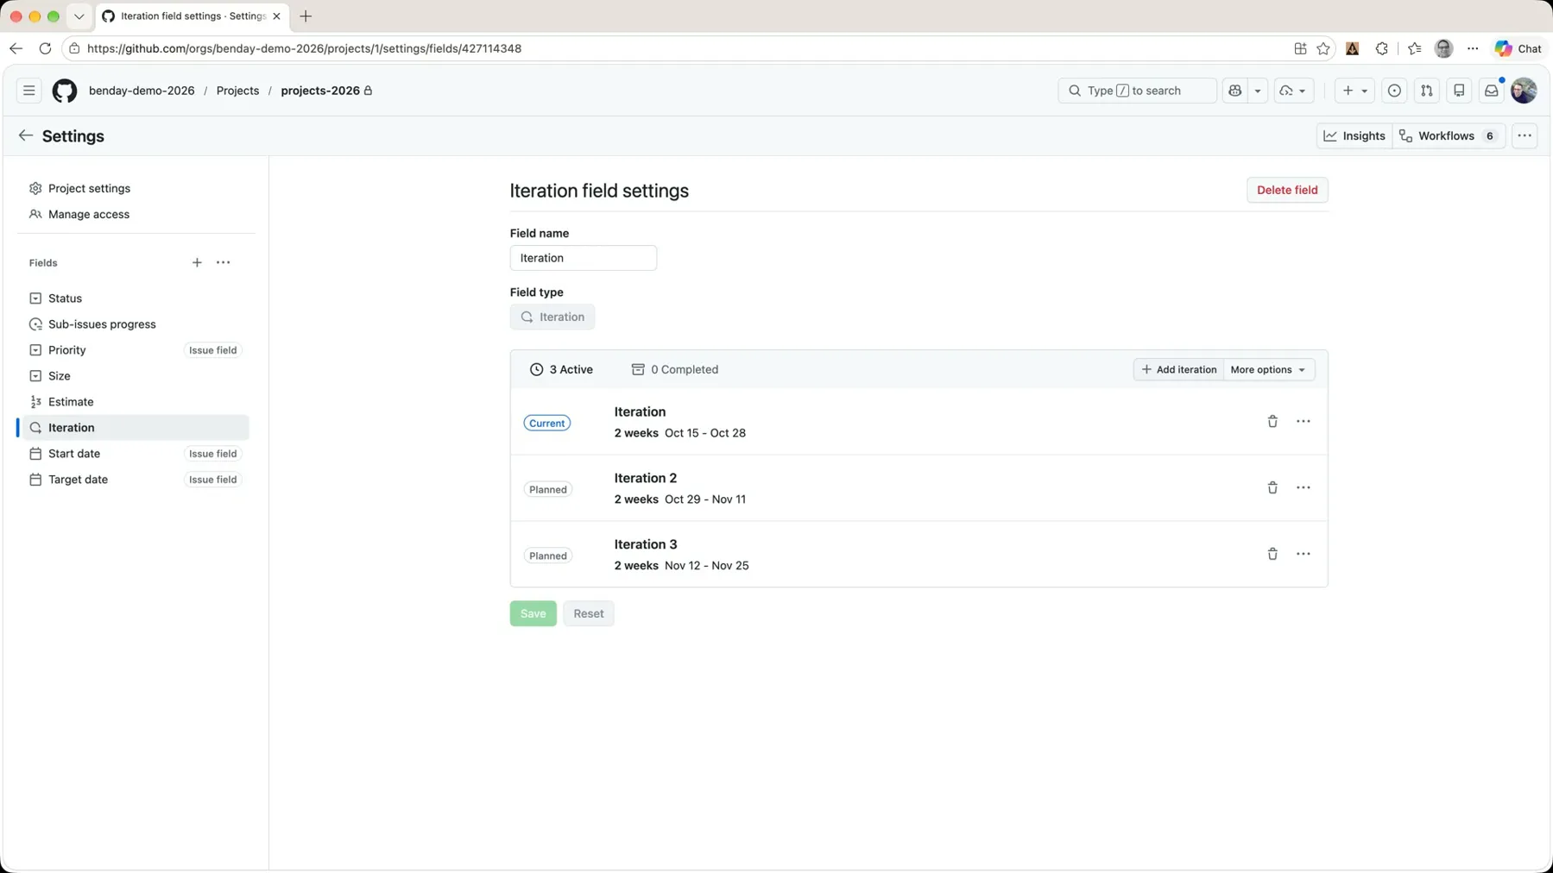Switch to the 0 Completed tab
1553x873 pixels.
(675, 369)
